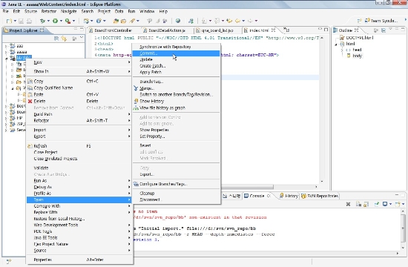The image size is (408, 267).
Task: Click Link with Editor icon in Project Explorer
Action: 64,39
